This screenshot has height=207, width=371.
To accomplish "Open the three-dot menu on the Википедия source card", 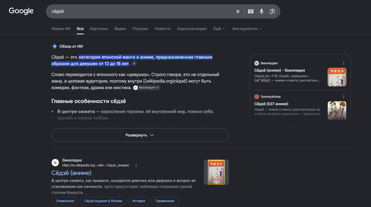I will (x=344, y=63).
